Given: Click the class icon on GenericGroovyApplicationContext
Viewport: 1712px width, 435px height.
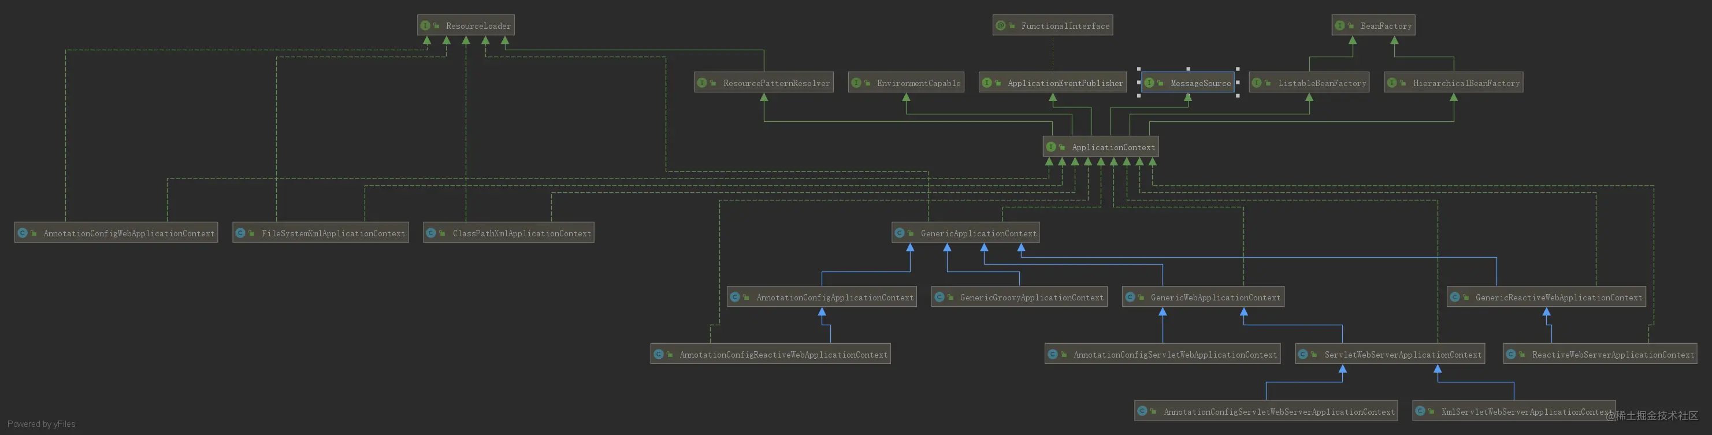Looking at the screenshot, I should [x=939, y=297].
